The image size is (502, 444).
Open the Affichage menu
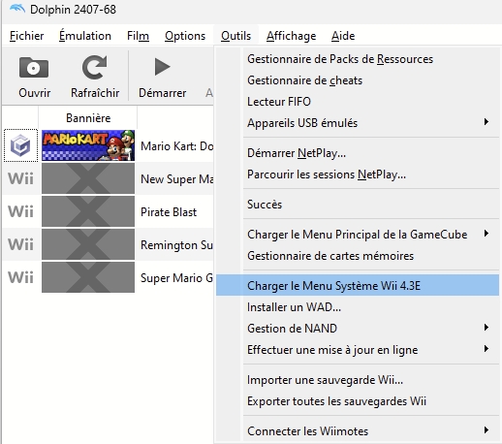click(291, 36)
